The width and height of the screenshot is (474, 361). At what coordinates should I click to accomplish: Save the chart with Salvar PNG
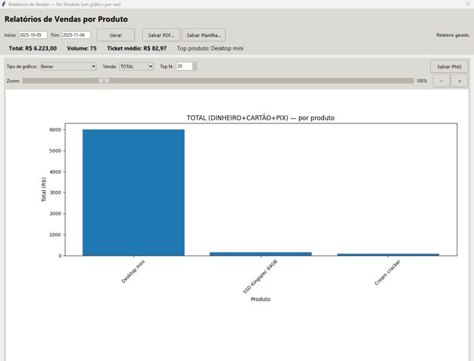448,66
